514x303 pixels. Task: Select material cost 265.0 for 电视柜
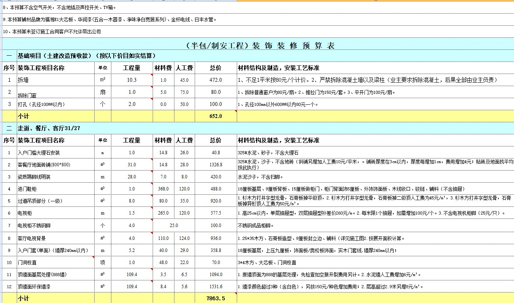tap(163, 213)
